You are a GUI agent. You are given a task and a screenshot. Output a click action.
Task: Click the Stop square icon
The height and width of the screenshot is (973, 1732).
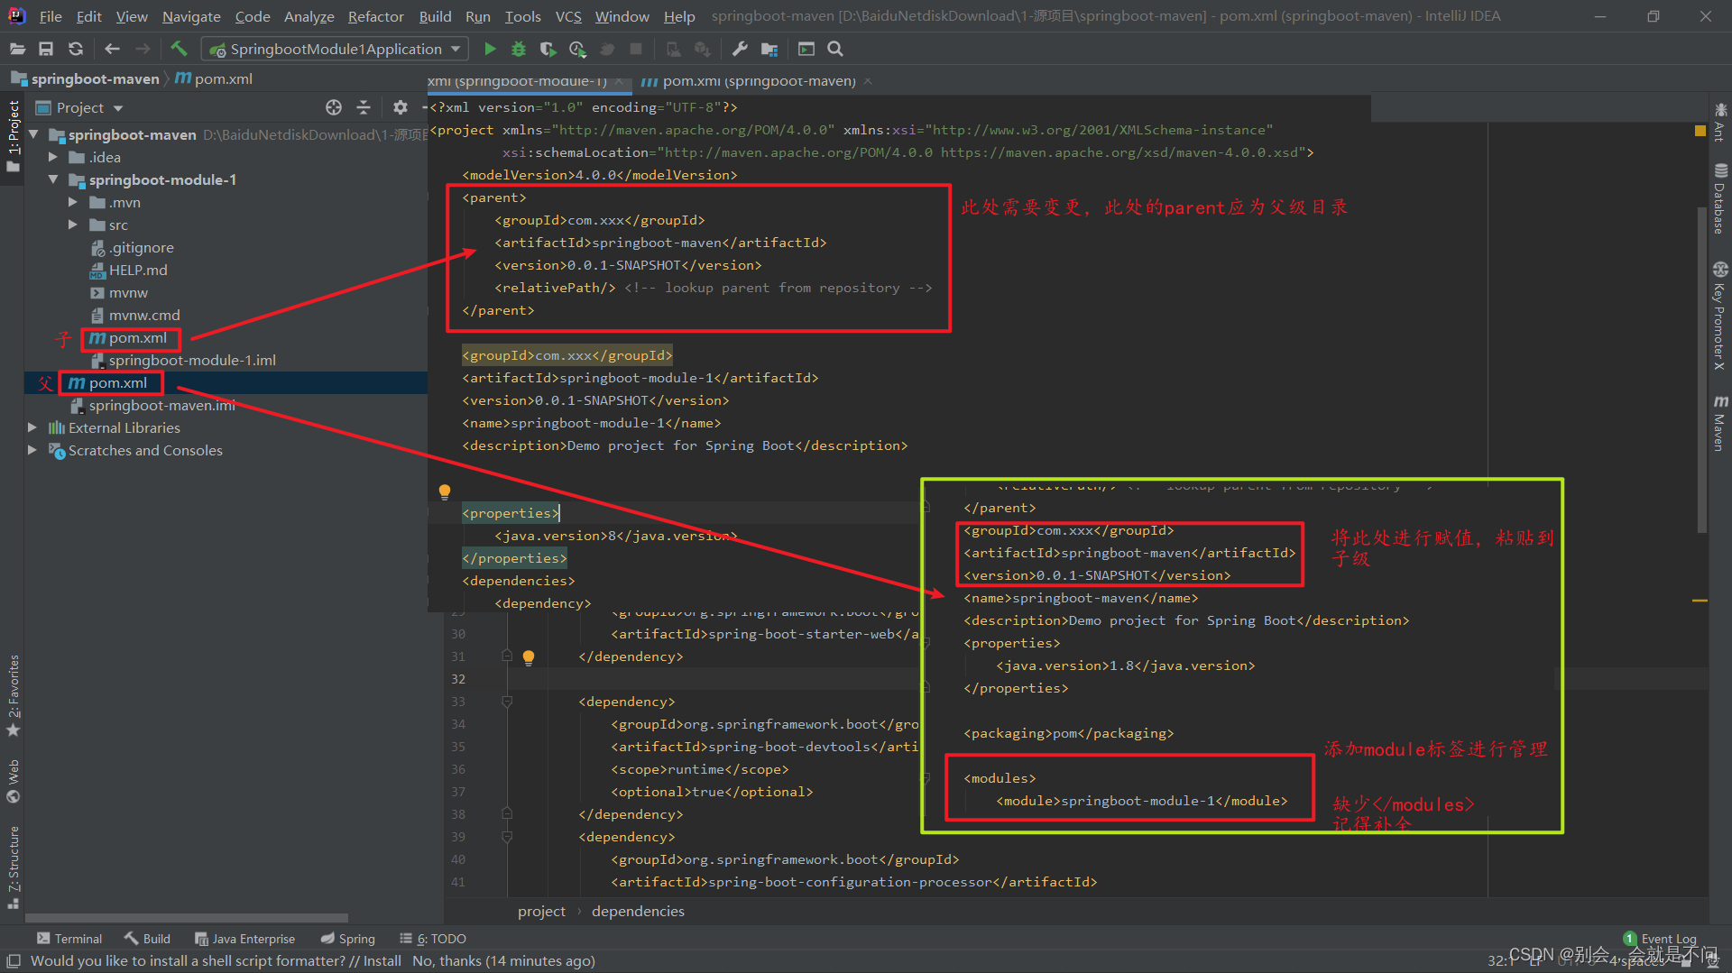point(636,49)
